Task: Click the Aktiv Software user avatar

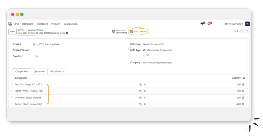Action: [247, 24]
